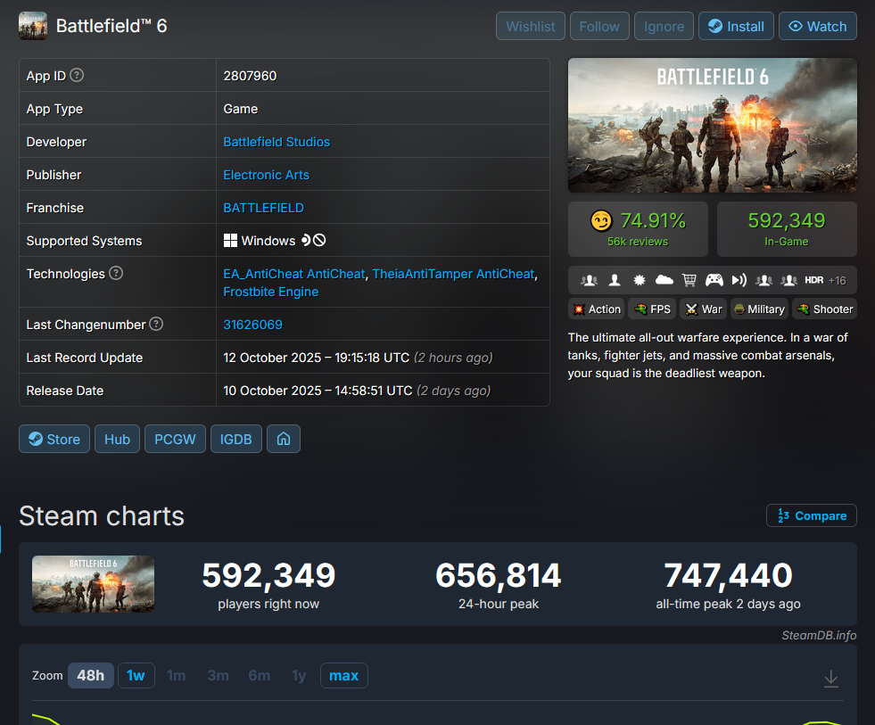Open EA_AntiCheat AntiCheat technology link

click(294, 274)
